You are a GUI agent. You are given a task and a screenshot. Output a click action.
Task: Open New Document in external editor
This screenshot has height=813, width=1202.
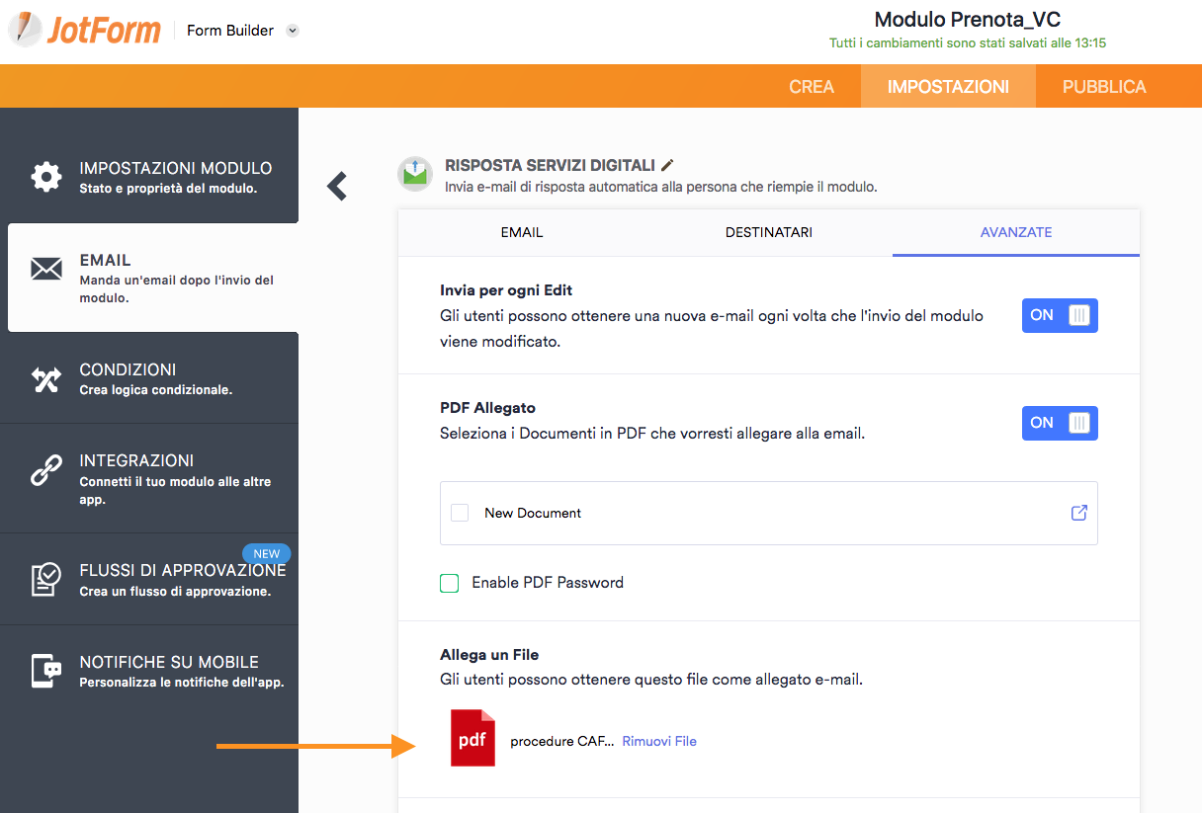click(x=1078, y=513)
